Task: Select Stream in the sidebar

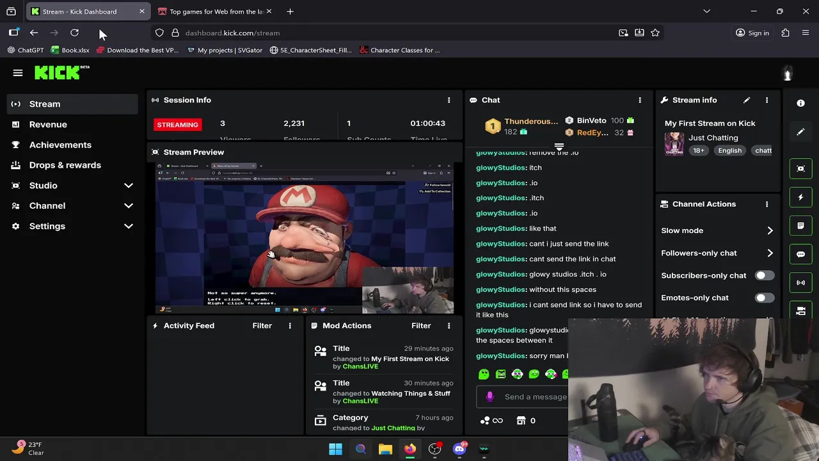Action: pos(72,104)
